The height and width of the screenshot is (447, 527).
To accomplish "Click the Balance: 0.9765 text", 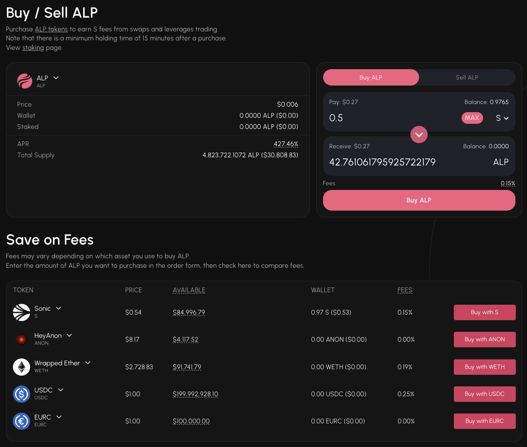I will (x=487, y=102).
